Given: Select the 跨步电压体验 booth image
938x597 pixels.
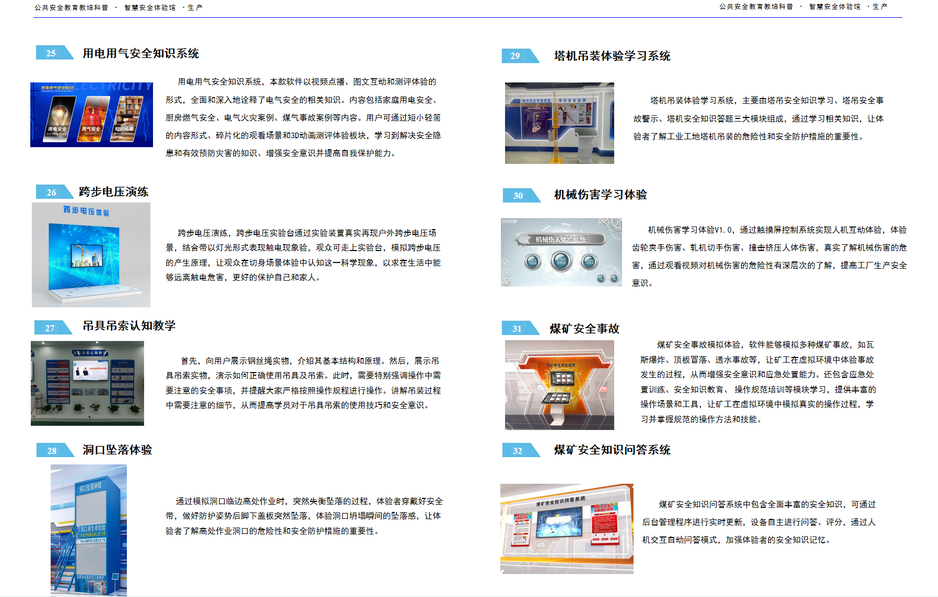Looking at the screenshot, I should click(x=91, y=255).
